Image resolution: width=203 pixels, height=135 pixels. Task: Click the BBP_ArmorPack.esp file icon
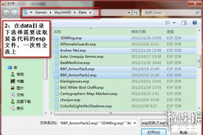57,69
